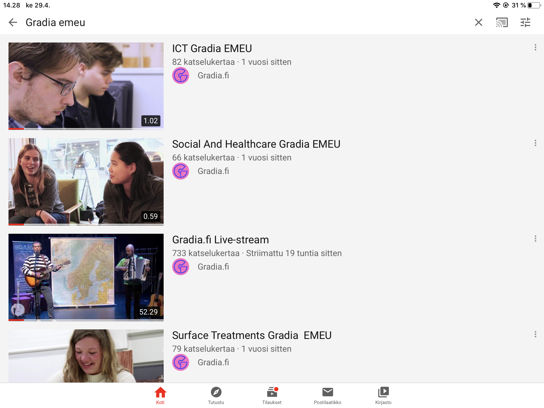Open more options for Surface Treatments video
The width and height of the screenshot is (544, 408).
point(535,334)
